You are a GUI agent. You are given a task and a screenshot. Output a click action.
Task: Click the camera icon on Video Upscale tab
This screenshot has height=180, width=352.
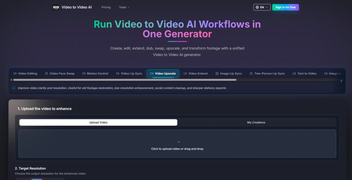coord(152,74)
